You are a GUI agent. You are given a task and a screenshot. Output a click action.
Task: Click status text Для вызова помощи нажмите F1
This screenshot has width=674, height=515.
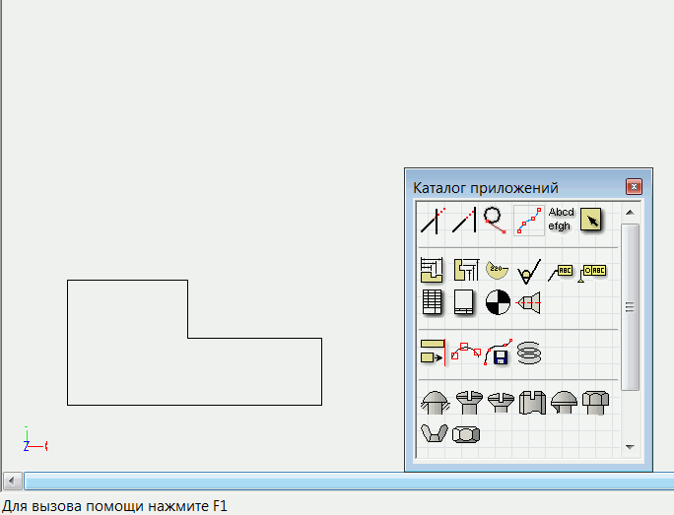click(x=114, y=506)
